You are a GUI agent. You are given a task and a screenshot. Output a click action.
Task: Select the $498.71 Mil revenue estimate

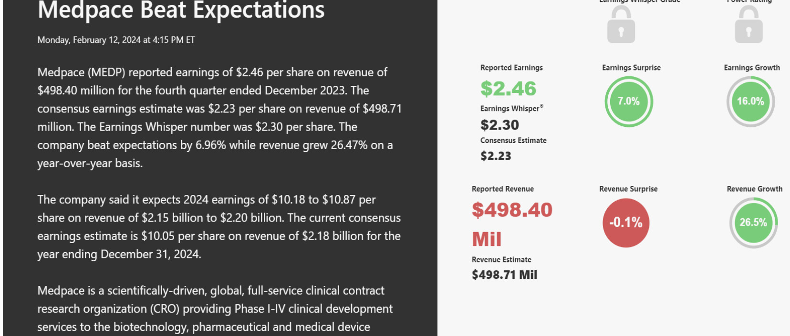(x=504, y=275)
